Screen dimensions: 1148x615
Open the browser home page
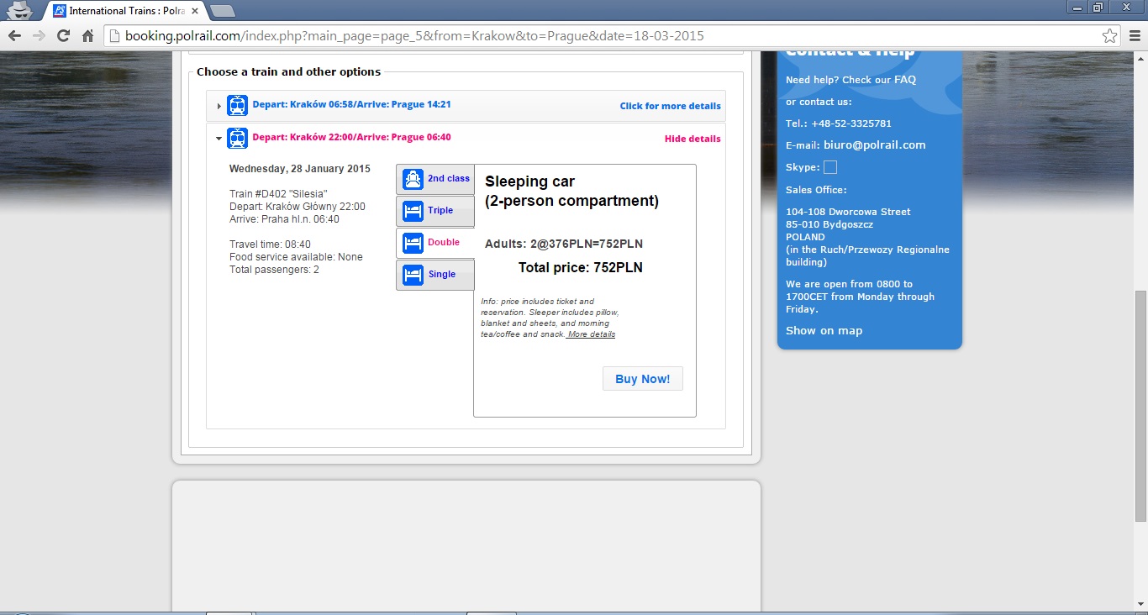click(87, 36)
